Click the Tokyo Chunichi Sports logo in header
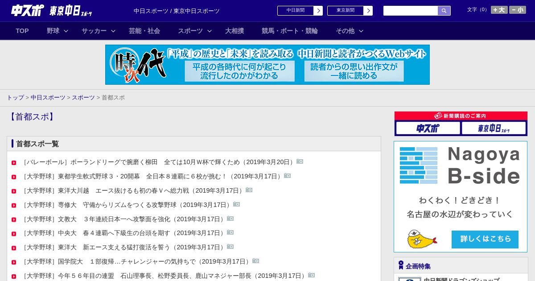 pos(71,11)
